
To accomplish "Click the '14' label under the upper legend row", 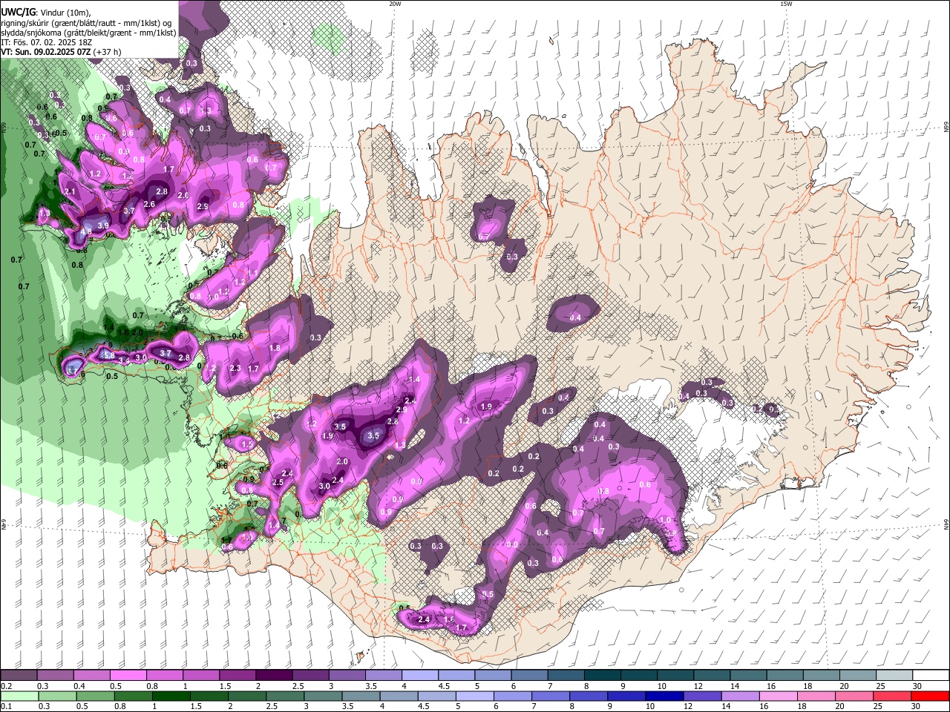I will [x=735, y=686].
